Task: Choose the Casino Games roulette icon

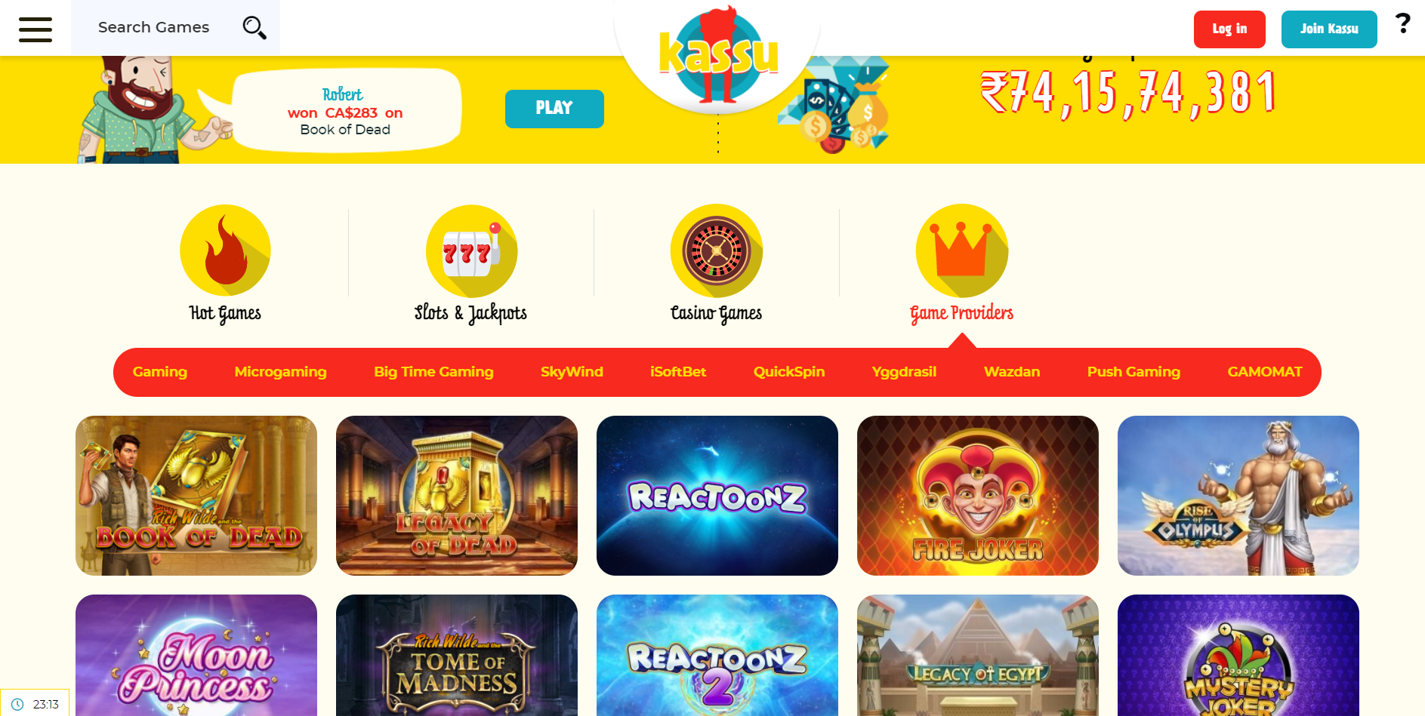Action: coord(717,250)
